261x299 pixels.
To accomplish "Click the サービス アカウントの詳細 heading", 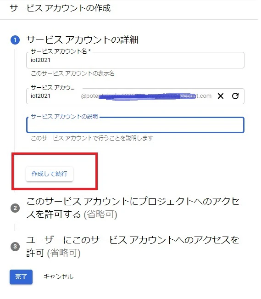I will tap(82, 40).
